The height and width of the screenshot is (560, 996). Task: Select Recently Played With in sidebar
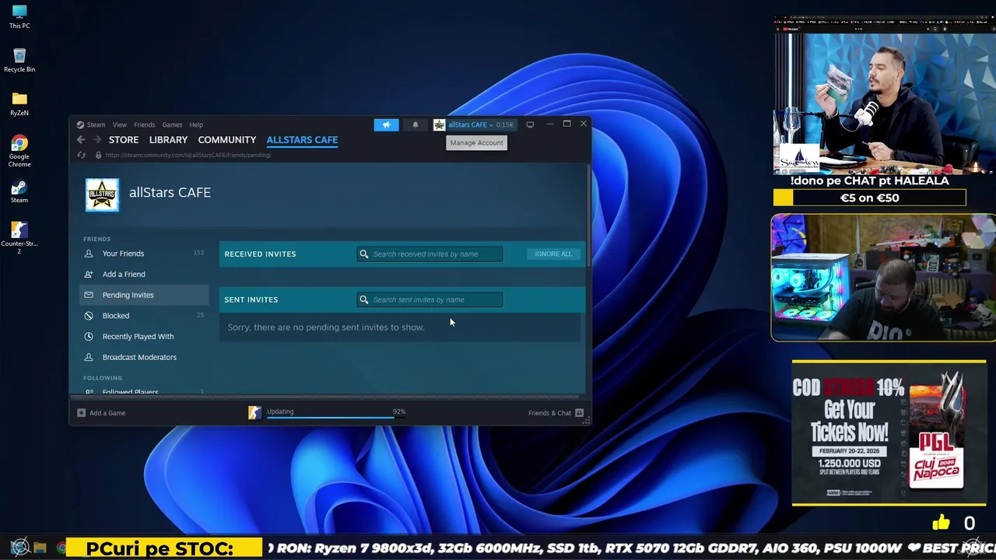[x=144, y=336]
